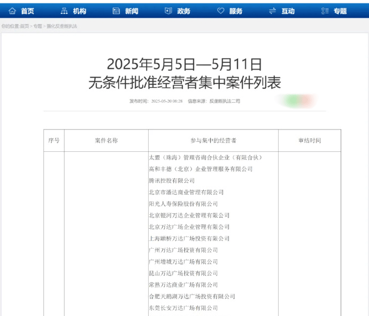Click the publish time 2025-05-20 08:28
This screenshot has height=316, width=369.
[x=167, y=101]
